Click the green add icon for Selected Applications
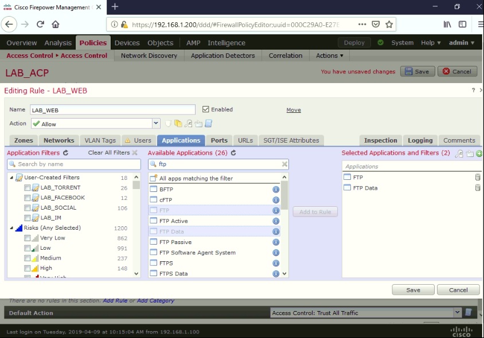Image resolution: width=484 pixels, height=338 pixels. coord(479,154)
